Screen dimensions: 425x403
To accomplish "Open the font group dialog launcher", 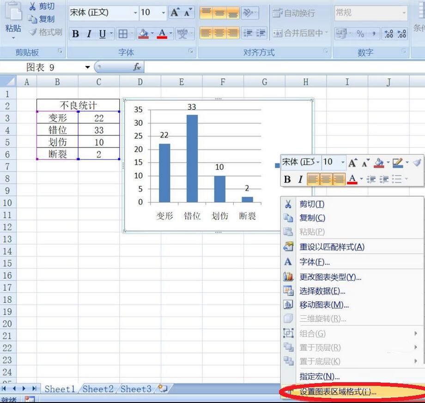I will [x=191, y=51].
